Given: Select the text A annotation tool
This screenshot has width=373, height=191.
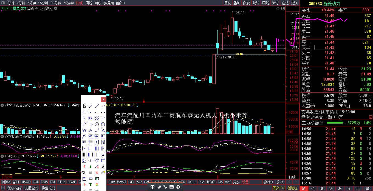Looking at the screenshot, I should click(103, 167).
